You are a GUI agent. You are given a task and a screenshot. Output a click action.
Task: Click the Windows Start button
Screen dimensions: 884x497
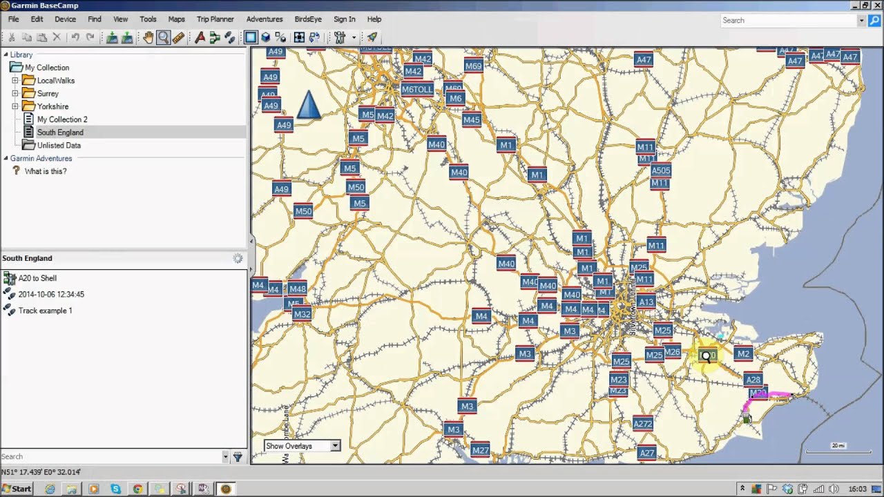point(17,489)
